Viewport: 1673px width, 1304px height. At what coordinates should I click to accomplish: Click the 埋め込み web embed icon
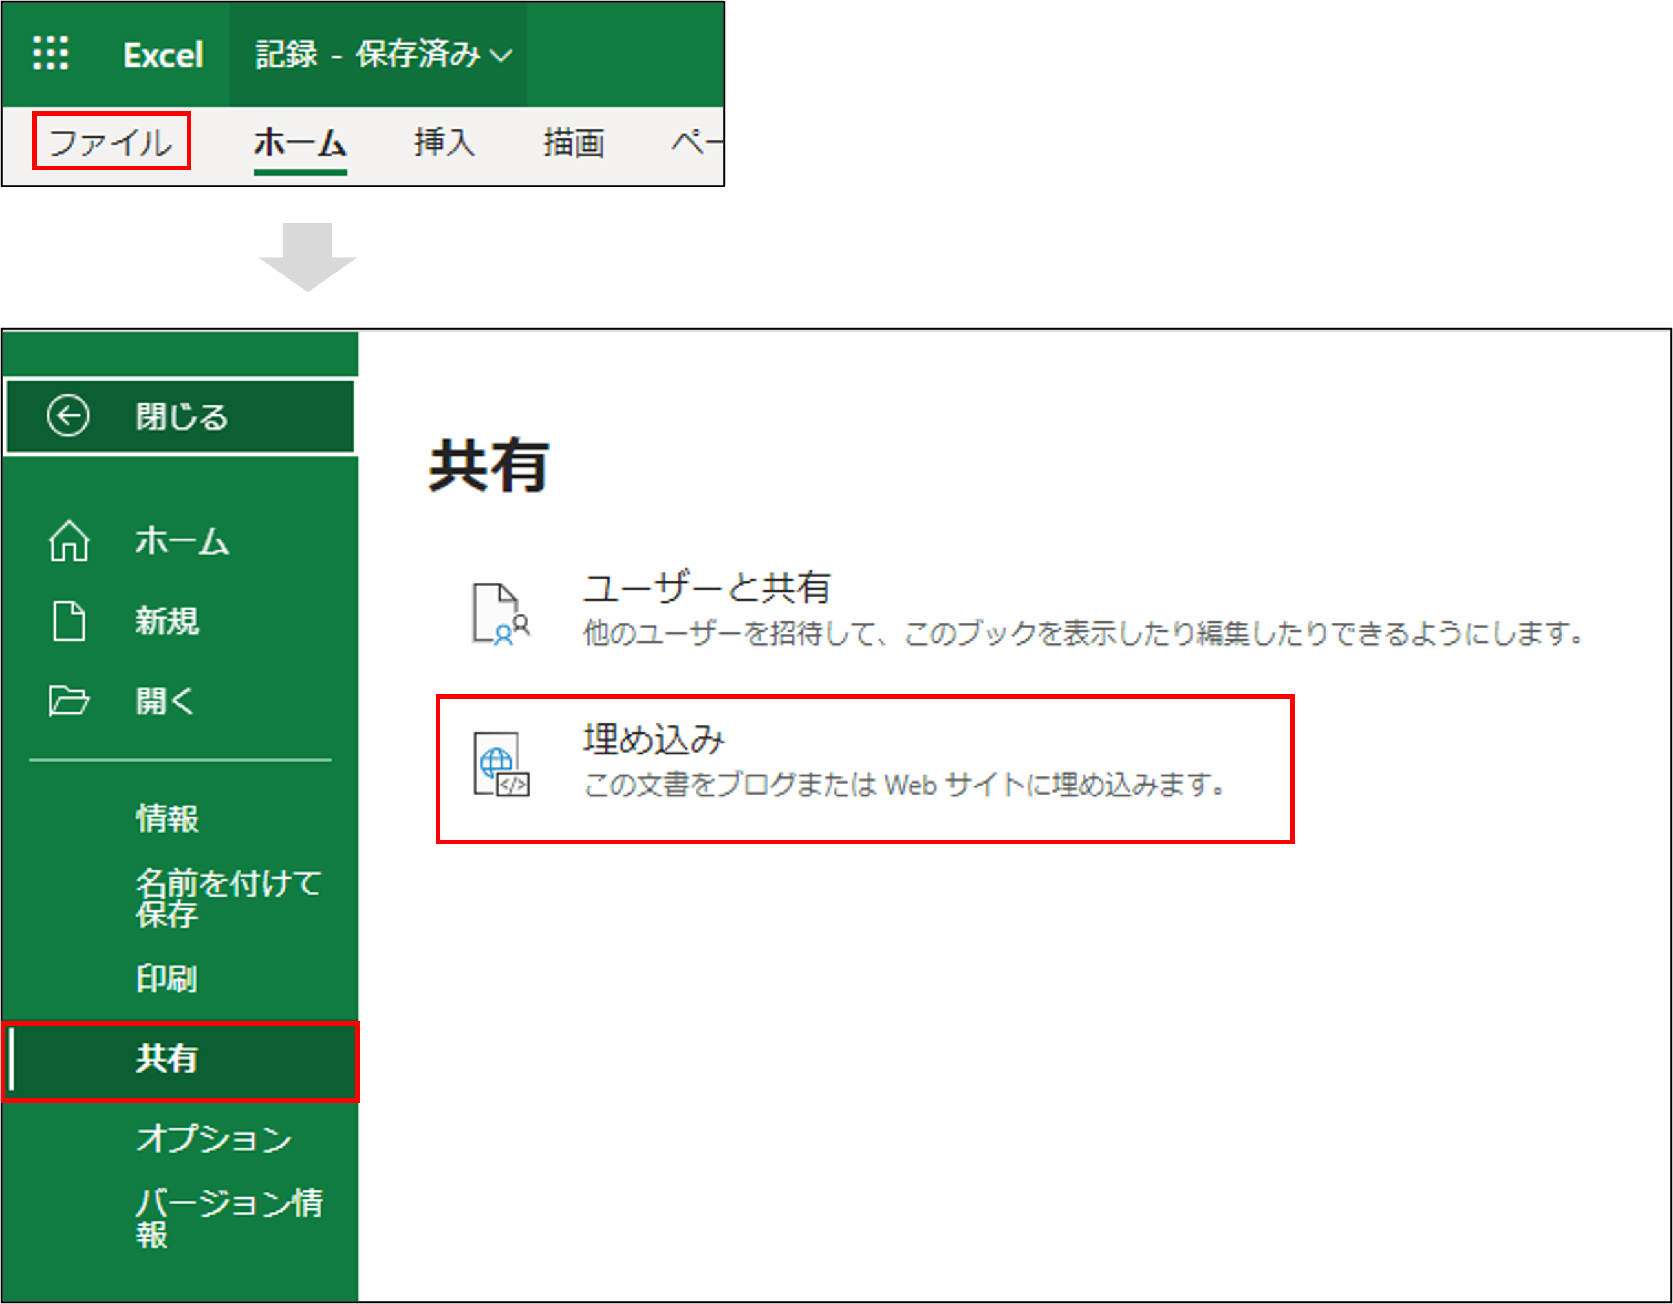(500, 765)
